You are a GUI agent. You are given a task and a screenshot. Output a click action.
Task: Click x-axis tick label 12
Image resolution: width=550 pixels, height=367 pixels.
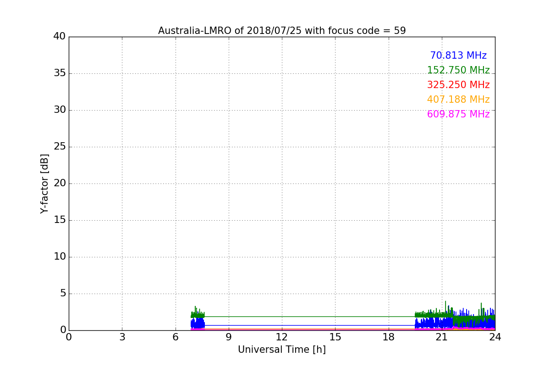282,337
